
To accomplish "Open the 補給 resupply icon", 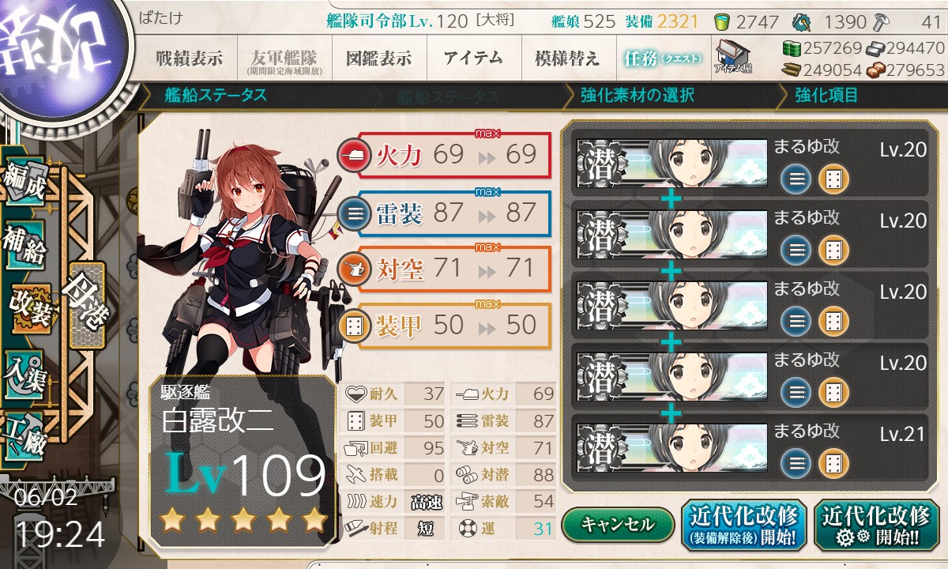I will 26,247.
